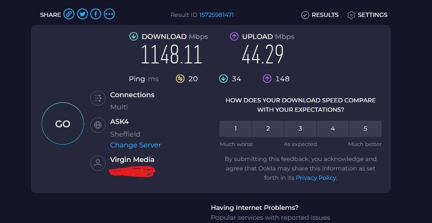Share result via Twitter icon
Screen dimensions: 432x223
coord(82,14)
